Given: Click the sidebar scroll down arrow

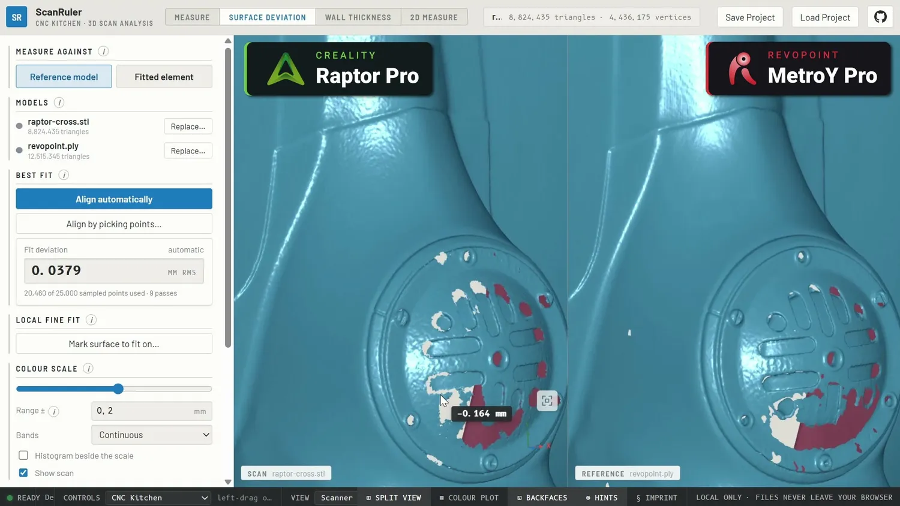Looking at the screenshot, I should click(x=228, y=482).
